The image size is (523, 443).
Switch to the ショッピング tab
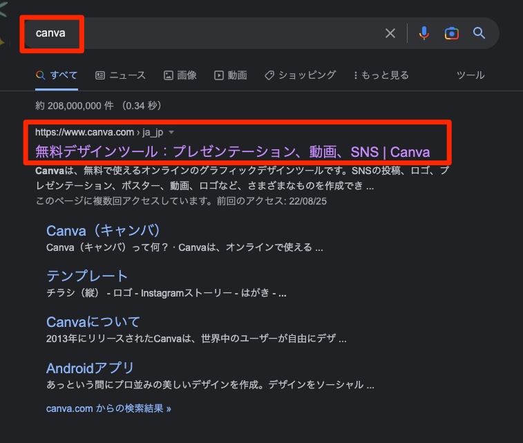coord(301,75)
